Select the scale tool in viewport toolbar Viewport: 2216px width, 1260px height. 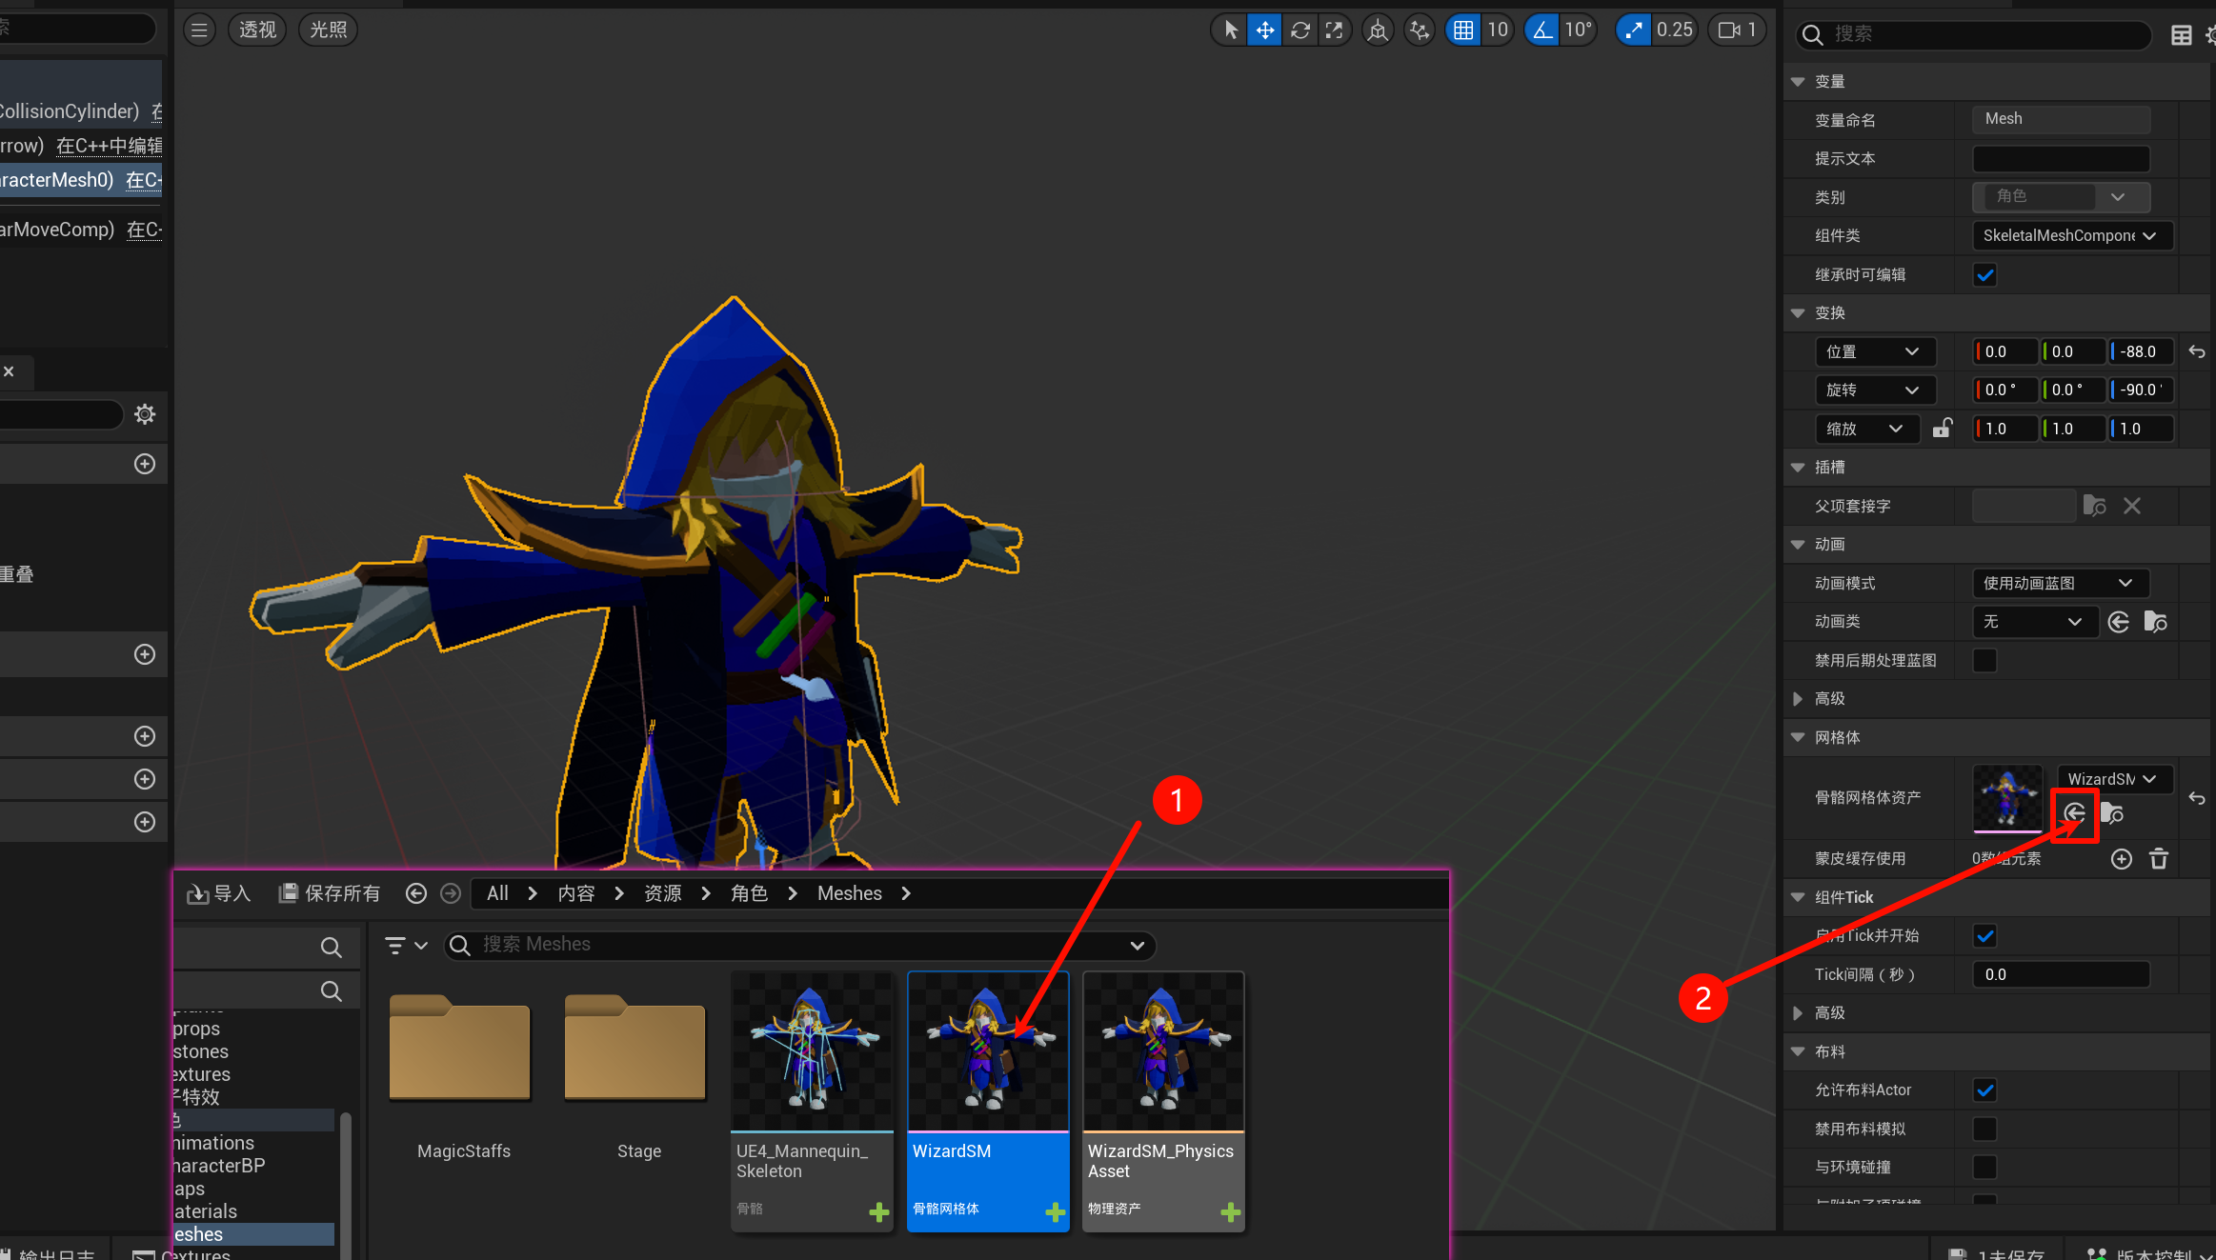click(x=1335, y=30)
